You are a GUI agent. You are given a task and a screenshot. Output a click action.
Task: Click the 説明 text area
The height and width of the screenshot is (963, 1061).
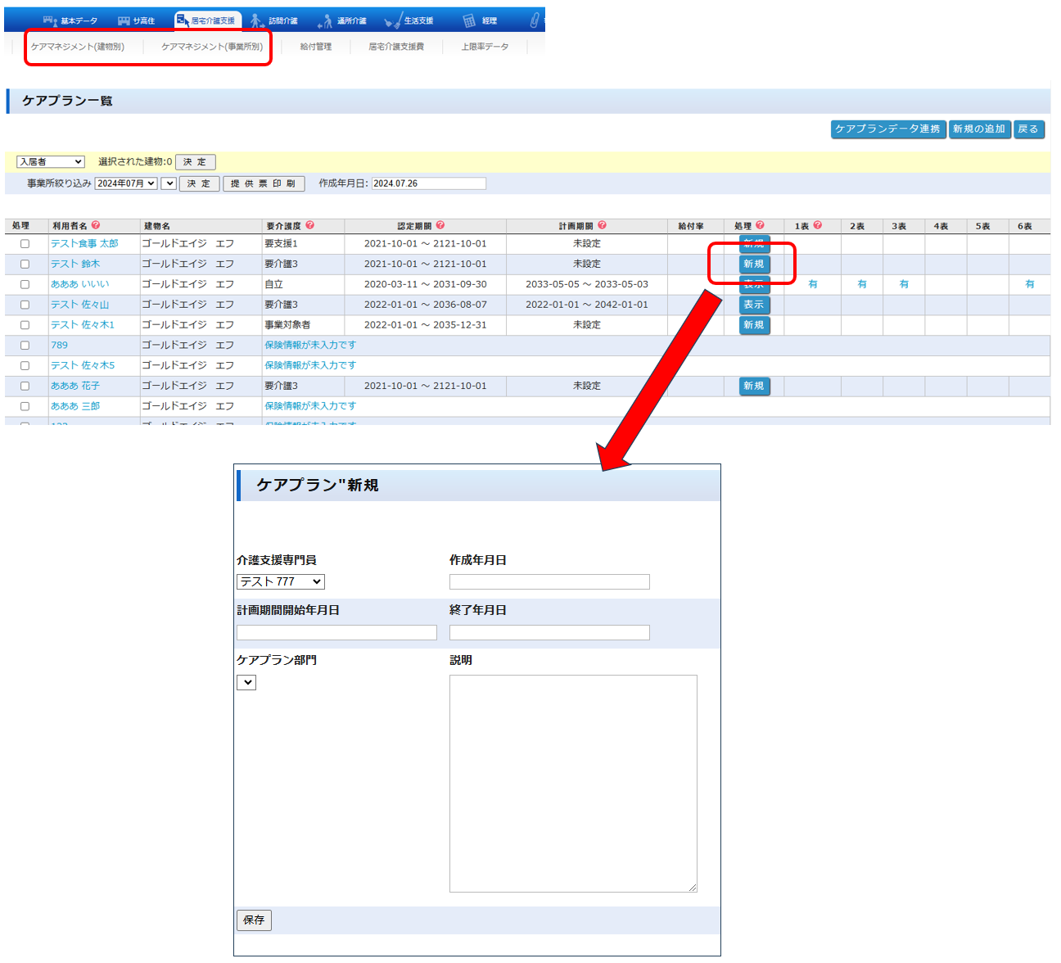tap(573, 783)
